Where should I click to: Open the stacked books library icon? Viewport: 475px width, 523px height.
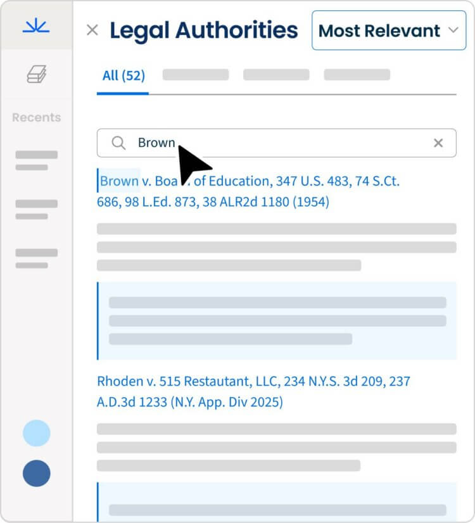point(36,75)
